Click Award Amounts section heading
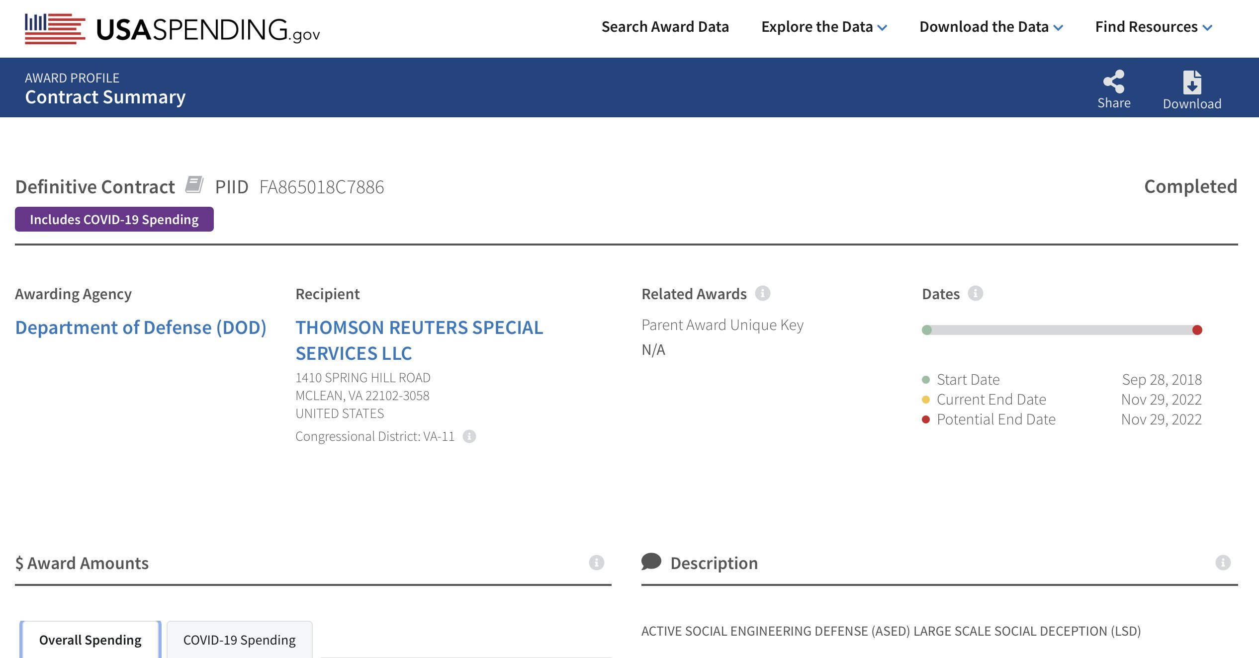The height and width of the screenshot is (658, 1259). click(82, 563)
